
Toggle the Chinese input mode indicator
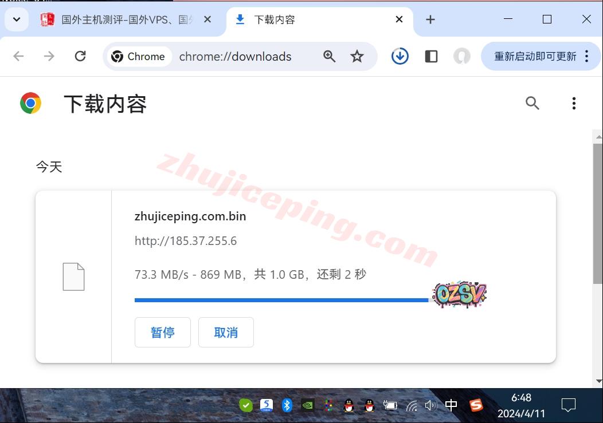(451, 405)
